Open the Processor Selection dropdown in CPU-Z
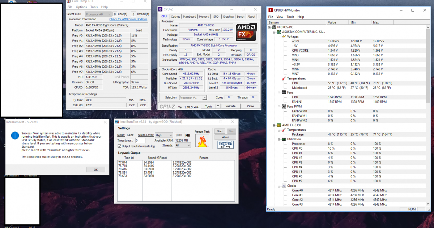Screen dimensions: 434x228 [x=193, y=98]
